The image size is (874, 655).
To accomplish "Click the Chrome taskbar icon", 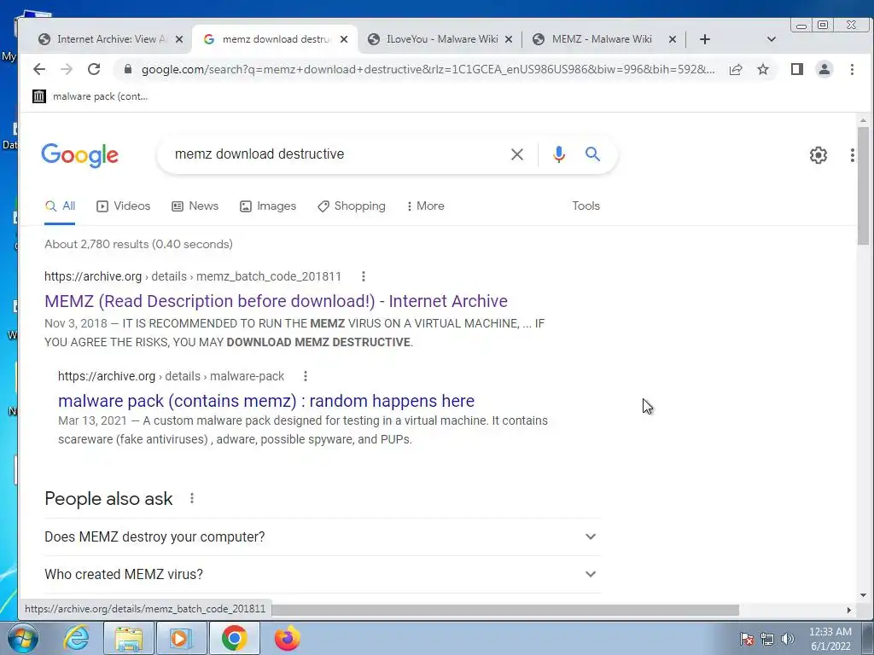I will coord(234,638).
